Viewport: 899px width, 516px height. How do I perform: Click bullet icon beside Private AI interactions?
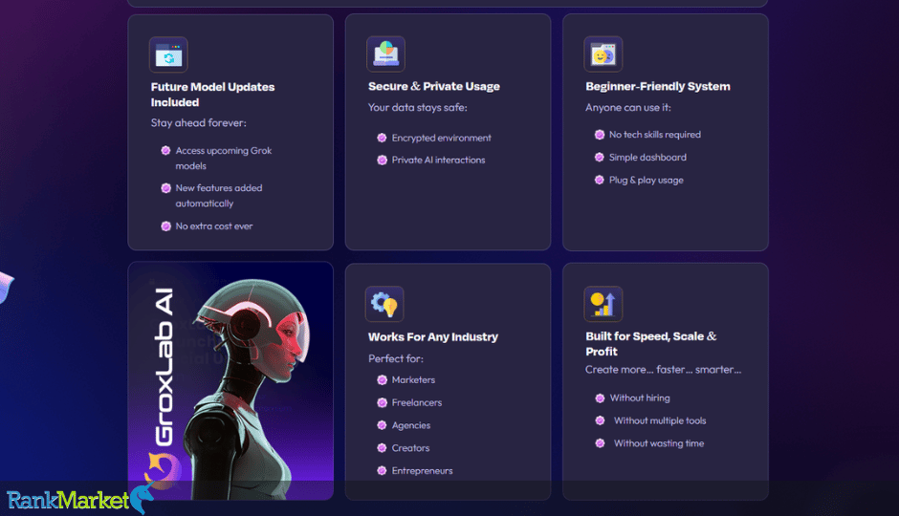point(382,161)
